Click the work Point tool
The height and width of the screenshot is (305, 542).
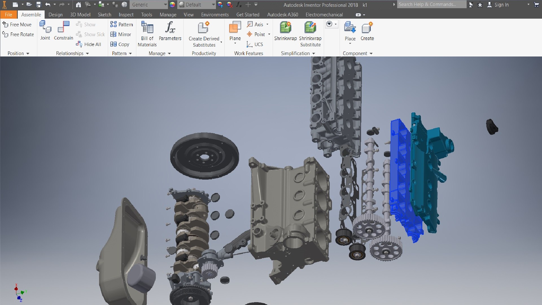pyautogui.click(x=256, y=34)
